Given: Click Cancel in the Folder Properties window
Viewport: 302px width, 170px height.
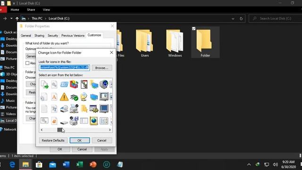Looking at the screenshot, I should 82,149.
